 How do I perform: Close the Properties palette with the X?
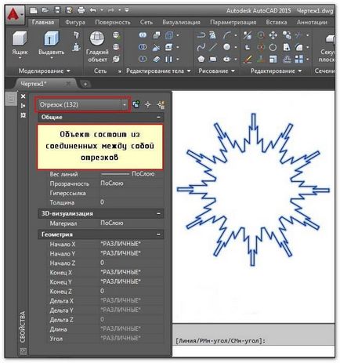(24, 96)
